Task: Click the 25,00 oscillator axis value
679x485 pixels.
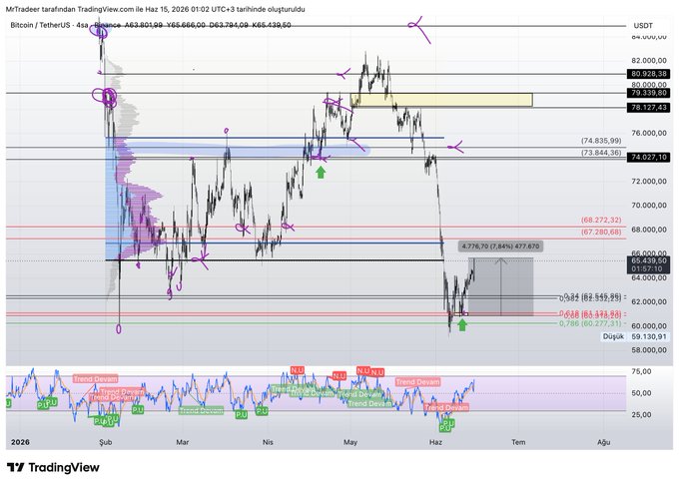Action: click(x=641, y=414)
